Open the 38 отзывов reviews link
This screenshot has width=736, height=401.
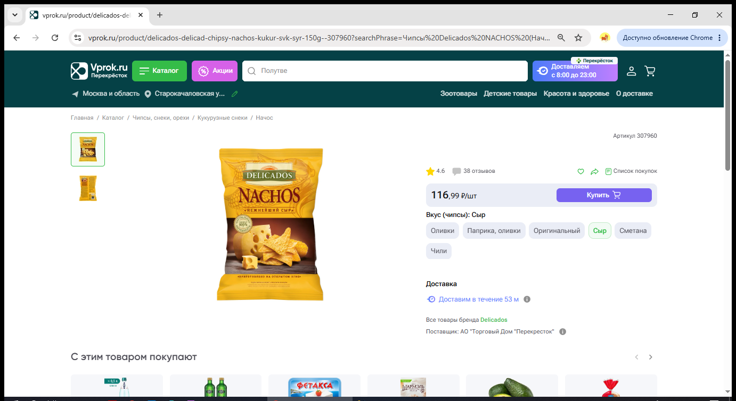click(479, 171)
